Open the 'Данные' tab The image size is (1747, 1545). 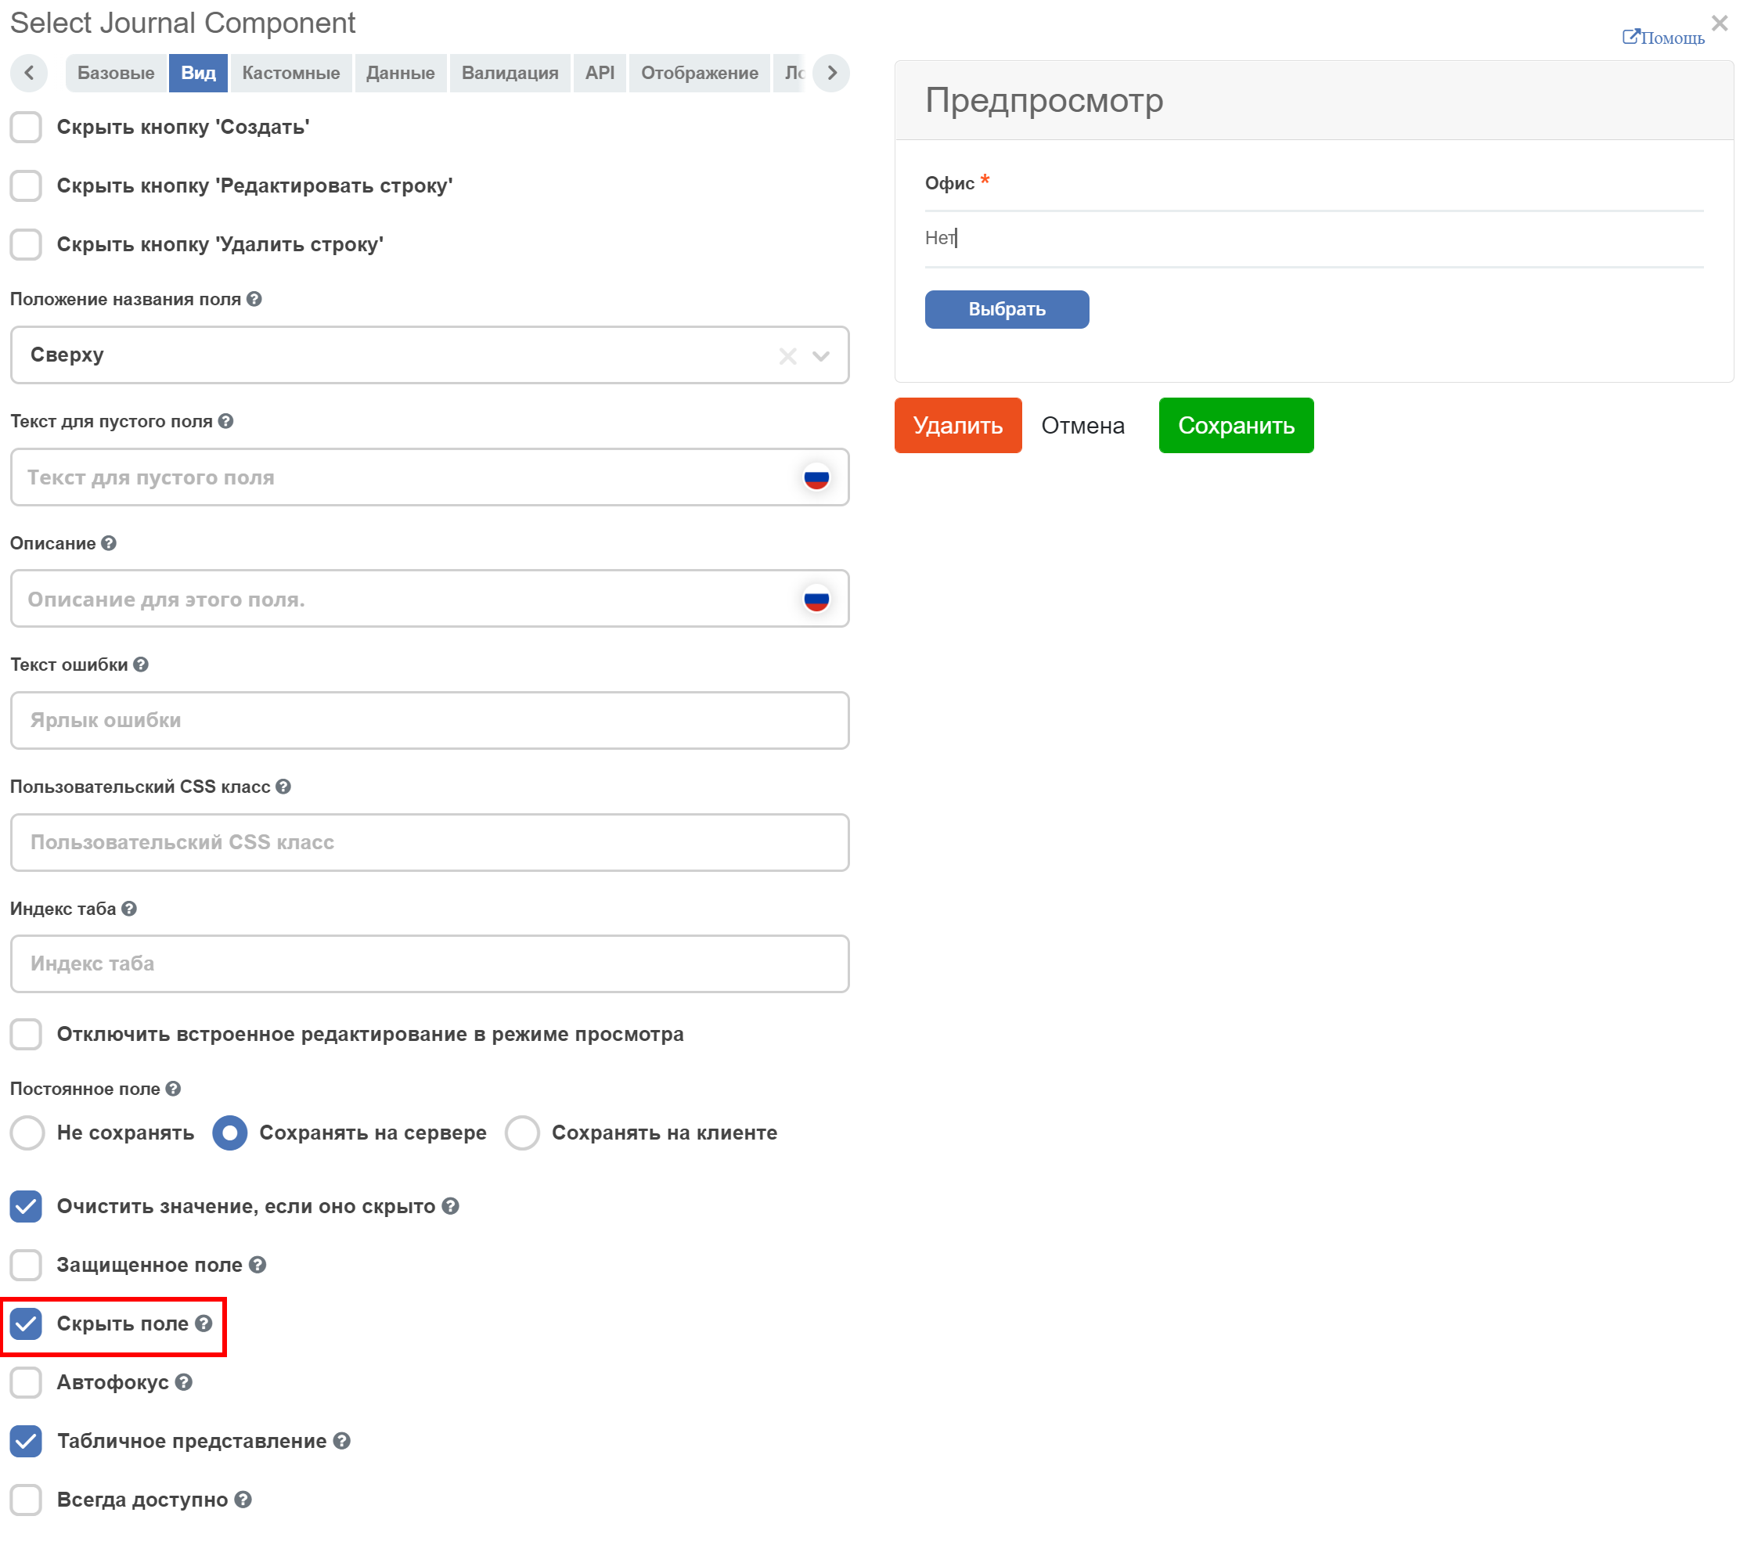[401, 73]
